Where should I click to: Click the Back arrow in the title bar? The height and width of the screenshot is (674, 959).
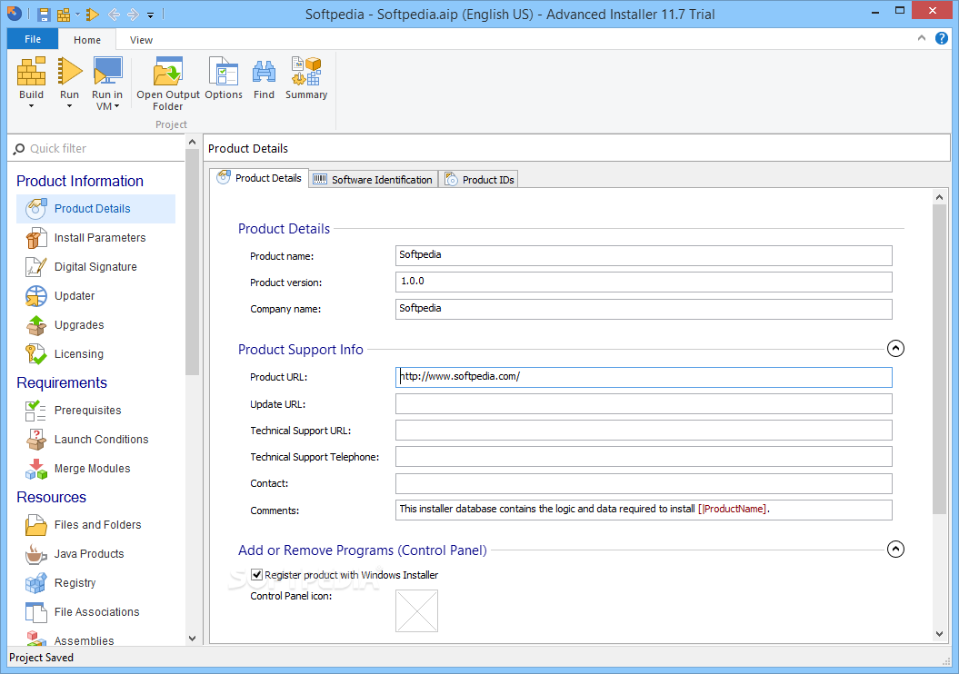point(114,14)
